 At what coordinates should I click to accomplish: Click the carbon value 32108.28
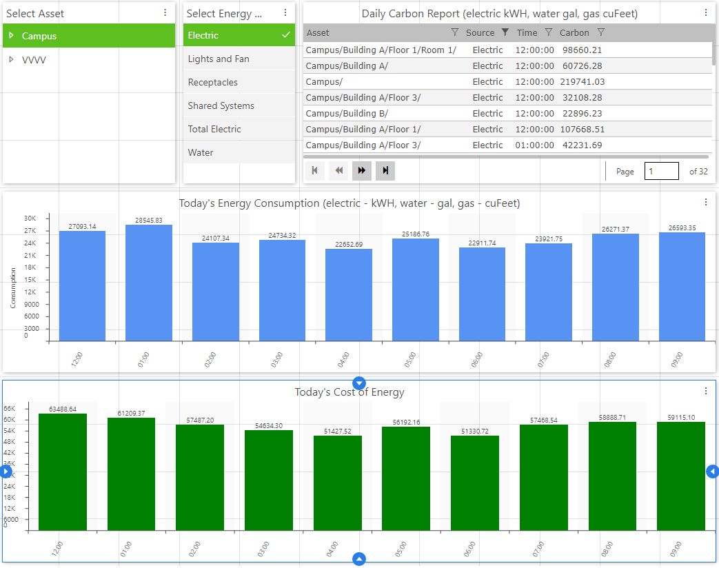(583, 98)
